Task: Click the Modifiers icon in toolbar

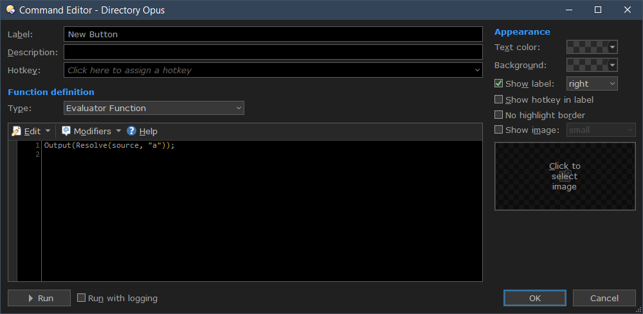Action: pos(66,131)
